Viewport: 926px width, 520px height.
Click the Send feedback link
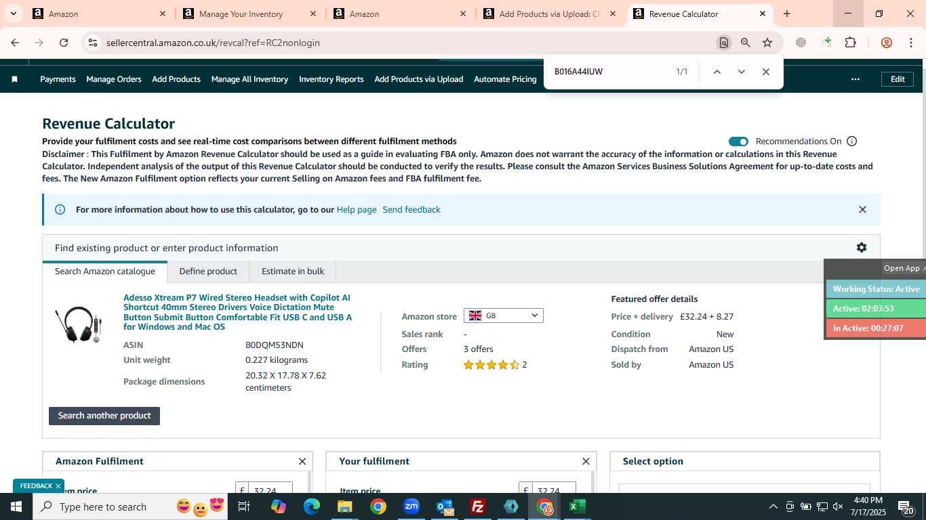pyautogui.click(x=411, y=210)
